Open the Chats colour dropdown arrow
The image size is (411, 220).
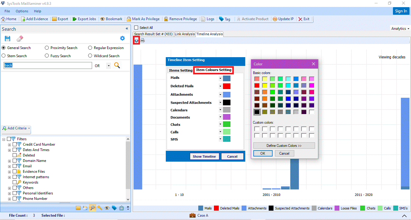220,124
